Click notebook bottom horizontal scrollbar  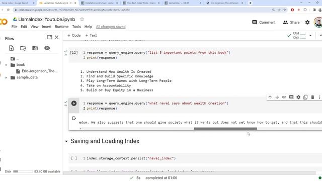189,173
